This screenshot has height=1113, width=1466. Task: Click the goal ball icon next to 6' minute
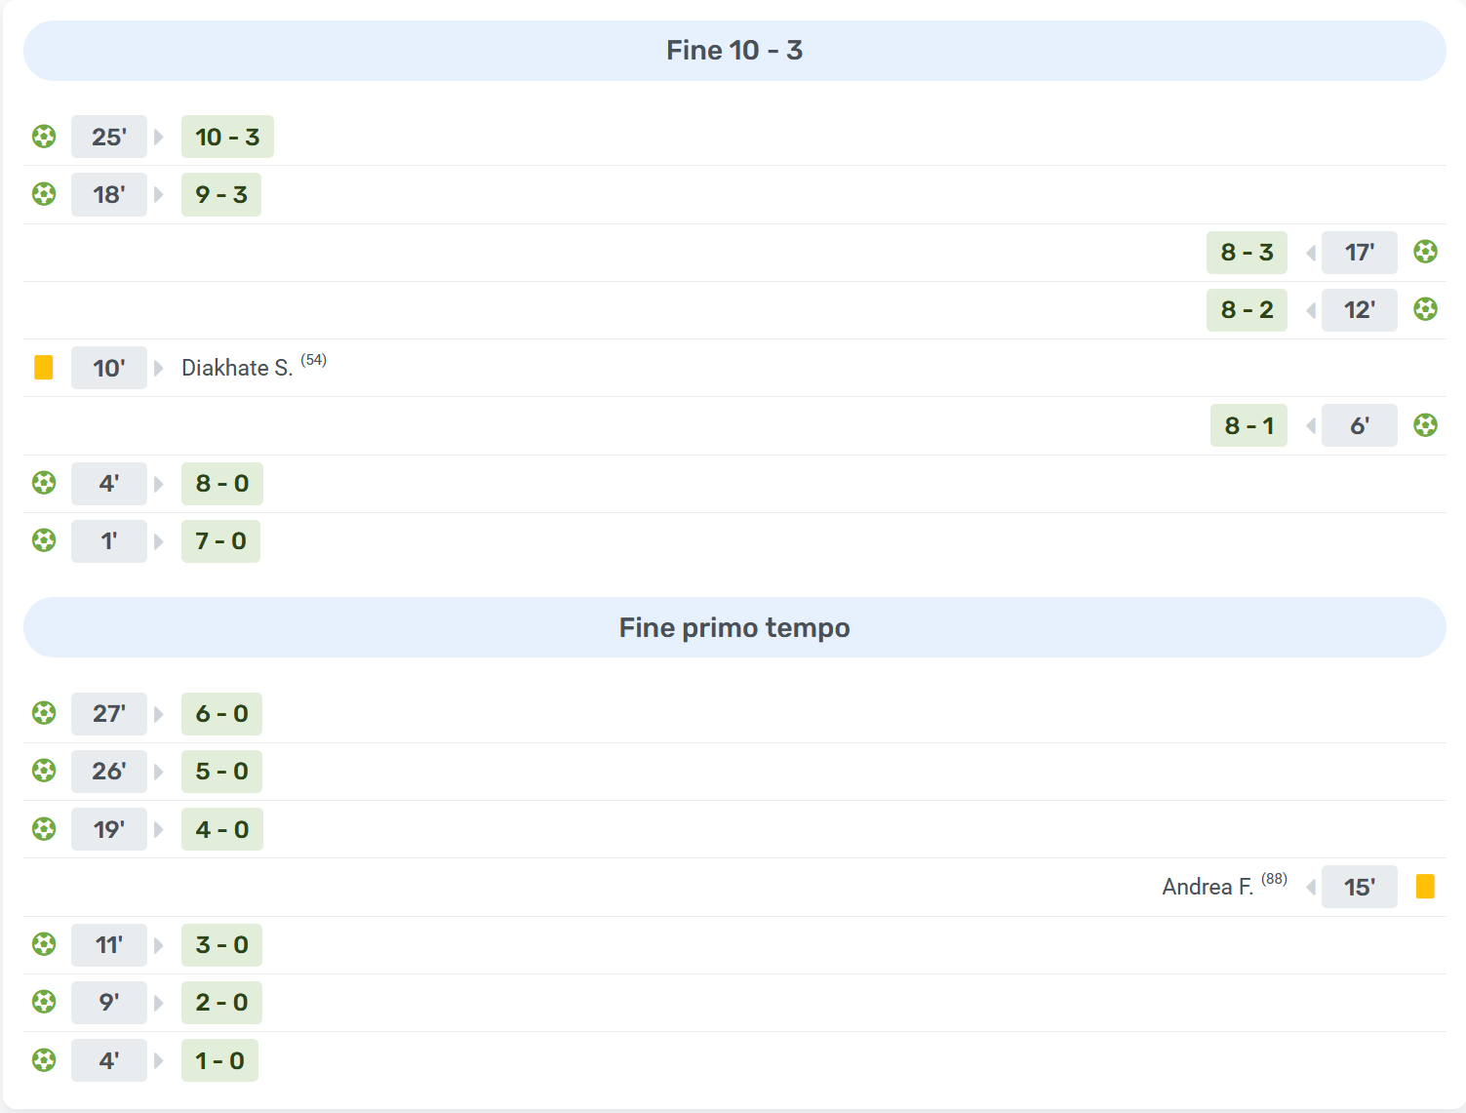[x=1425, y=425]
